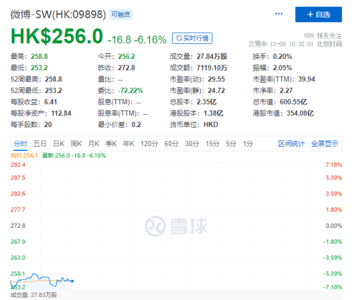
Task: Click the 换手 value 0.20%
Action: [x=282, y=56]
